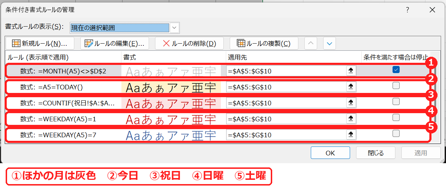The width and height of the screenshot is (446, 188).
Task: Duplicate rule with ルールの複製
Action: click(x=264, y=43)
